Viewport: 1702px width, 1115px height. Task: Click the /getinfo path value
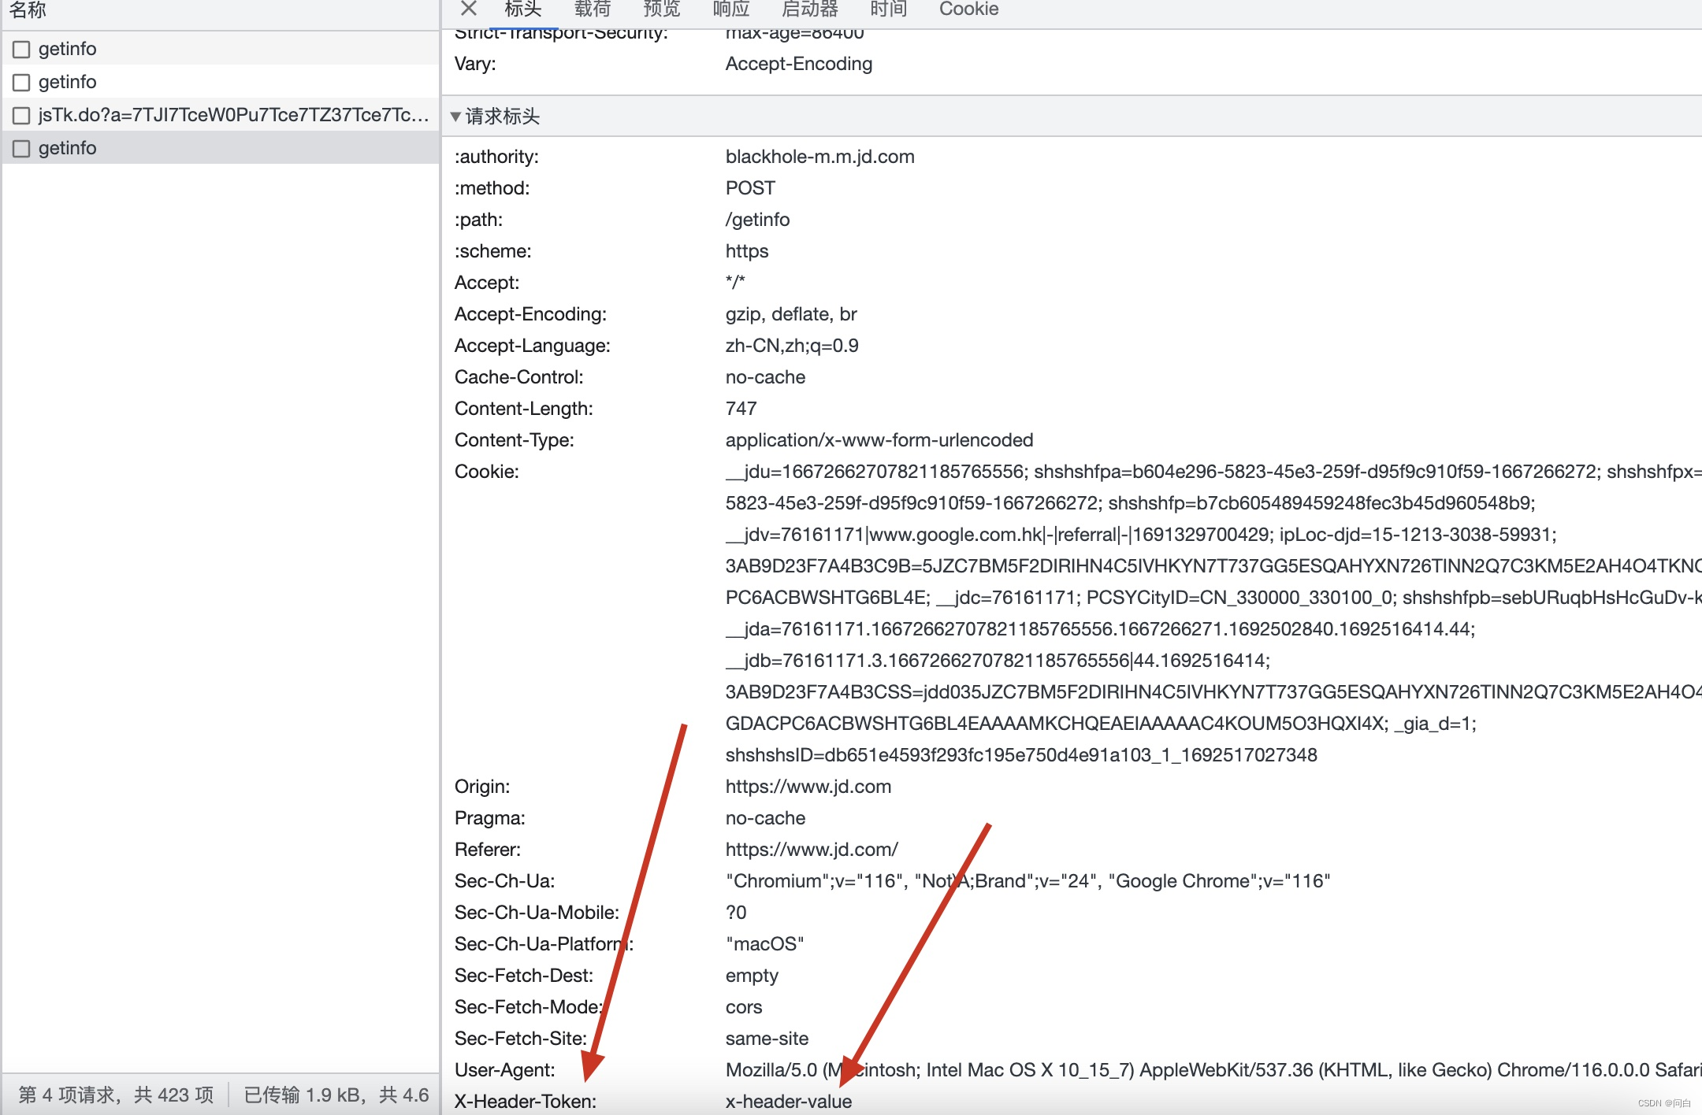point(757,220)
